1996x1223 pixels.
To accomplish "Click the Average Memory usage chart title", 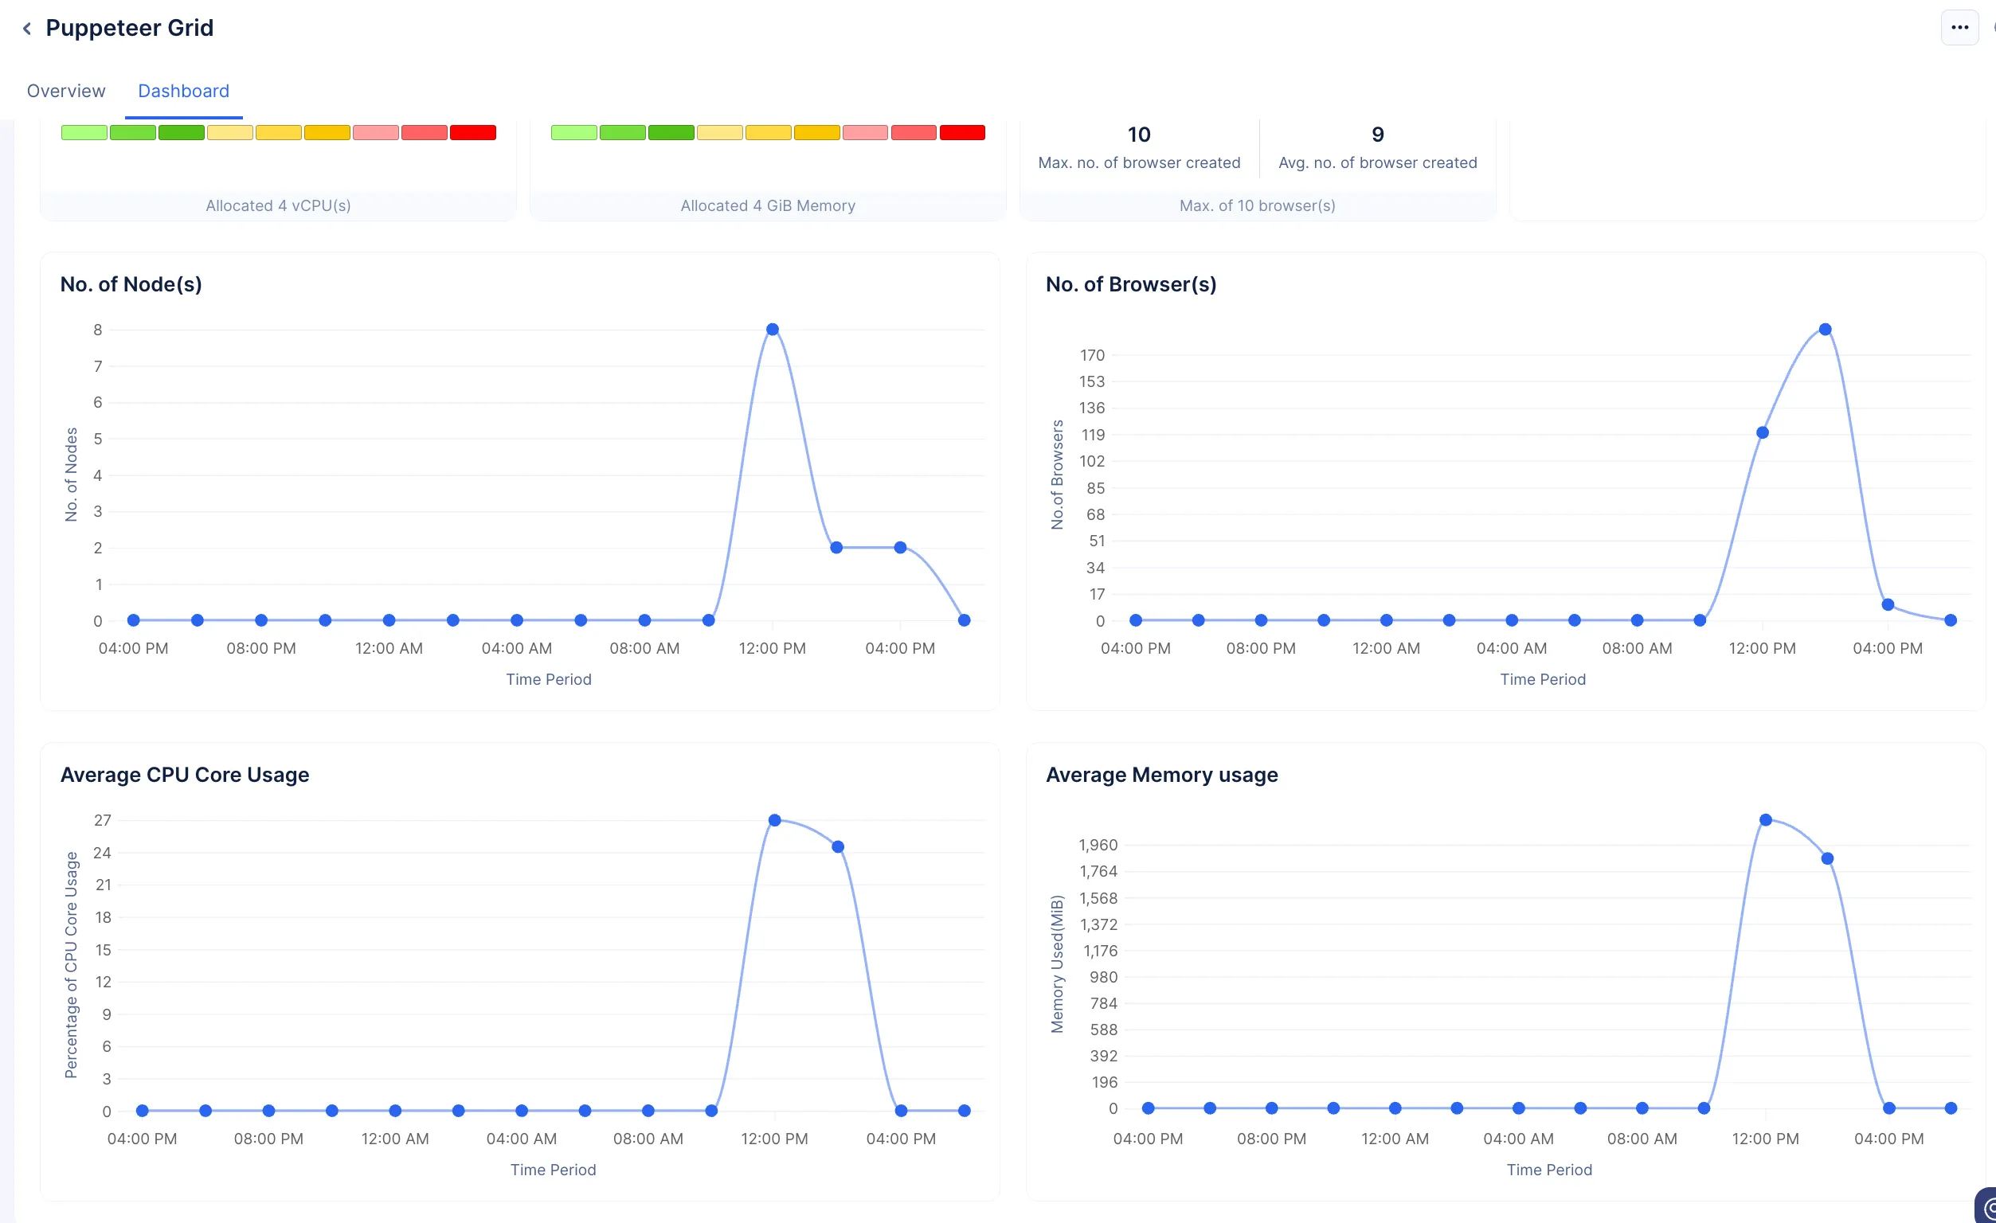I will point(1160,775).
